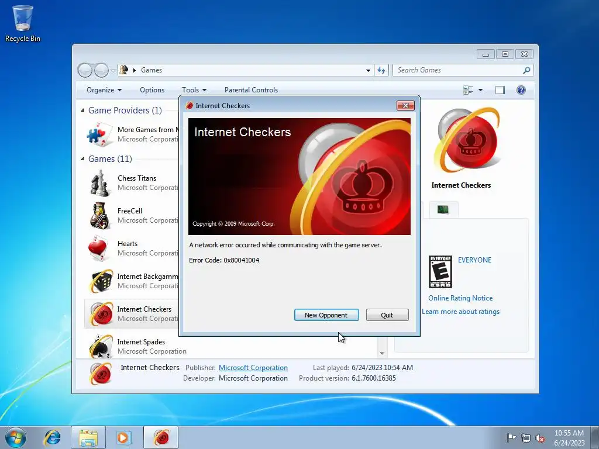Collapse the Game Providers group
This screenshot has width=599, height=449.
[x=82, y=110]
